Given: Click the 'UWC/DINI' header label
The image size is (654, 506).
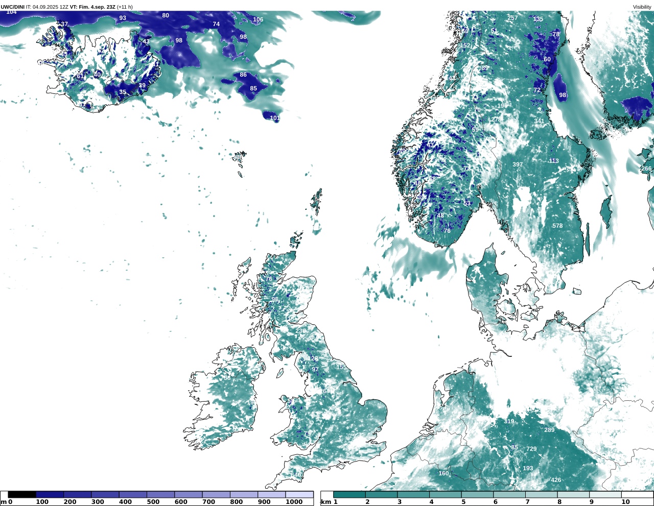Looking at the screenshot, I should [12, 7].
